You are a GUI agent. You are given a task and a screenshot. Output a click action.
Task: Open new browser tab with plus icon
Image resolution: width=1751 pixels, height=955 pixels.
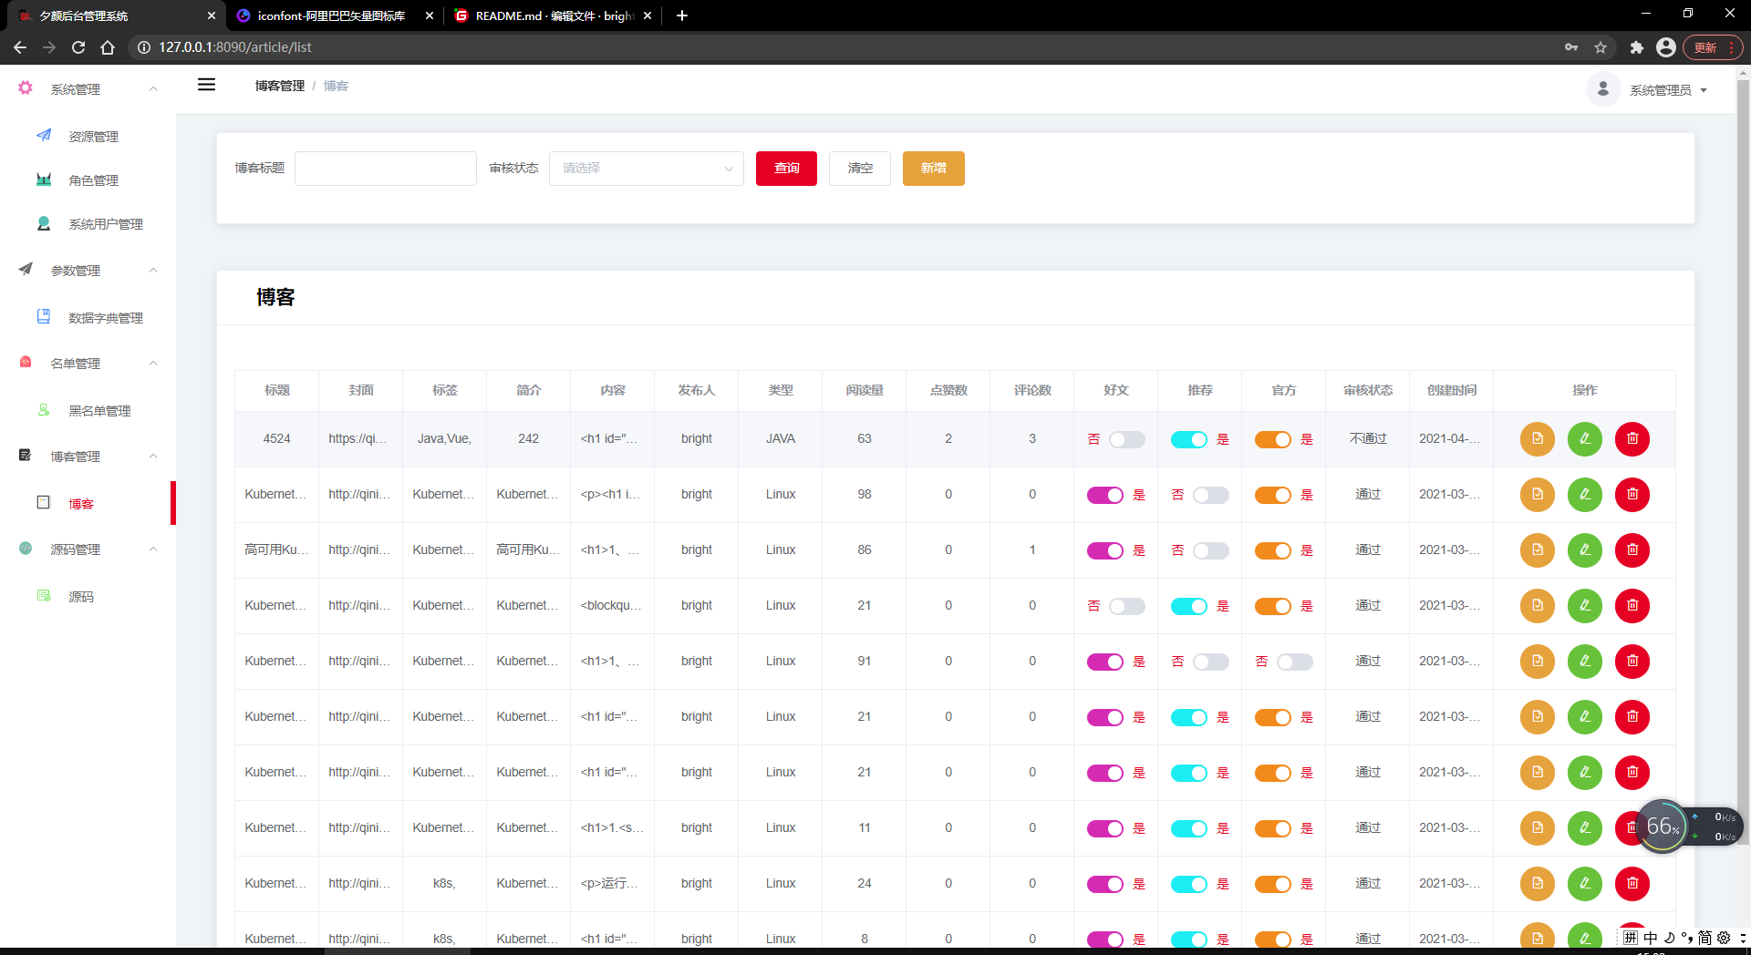click(682, 15)
